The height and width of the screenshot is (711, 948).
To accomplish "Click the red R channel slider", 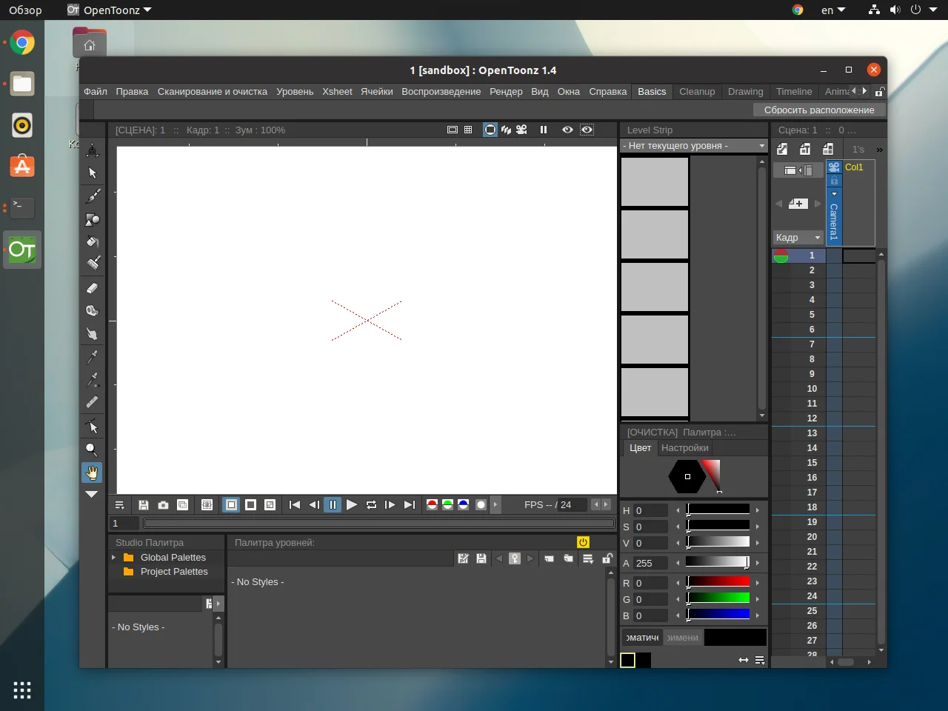I will (718, 583).
